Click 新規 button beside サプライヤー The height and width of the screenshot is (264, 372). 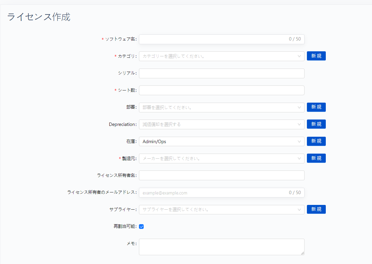click(316, 209)
